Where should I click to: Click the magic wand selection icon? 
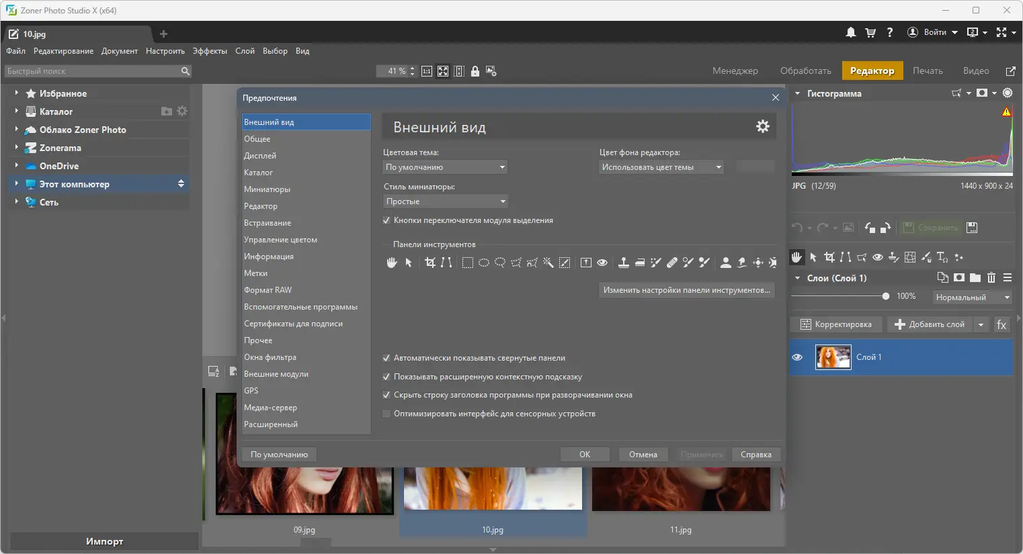(x=548, y=263)
